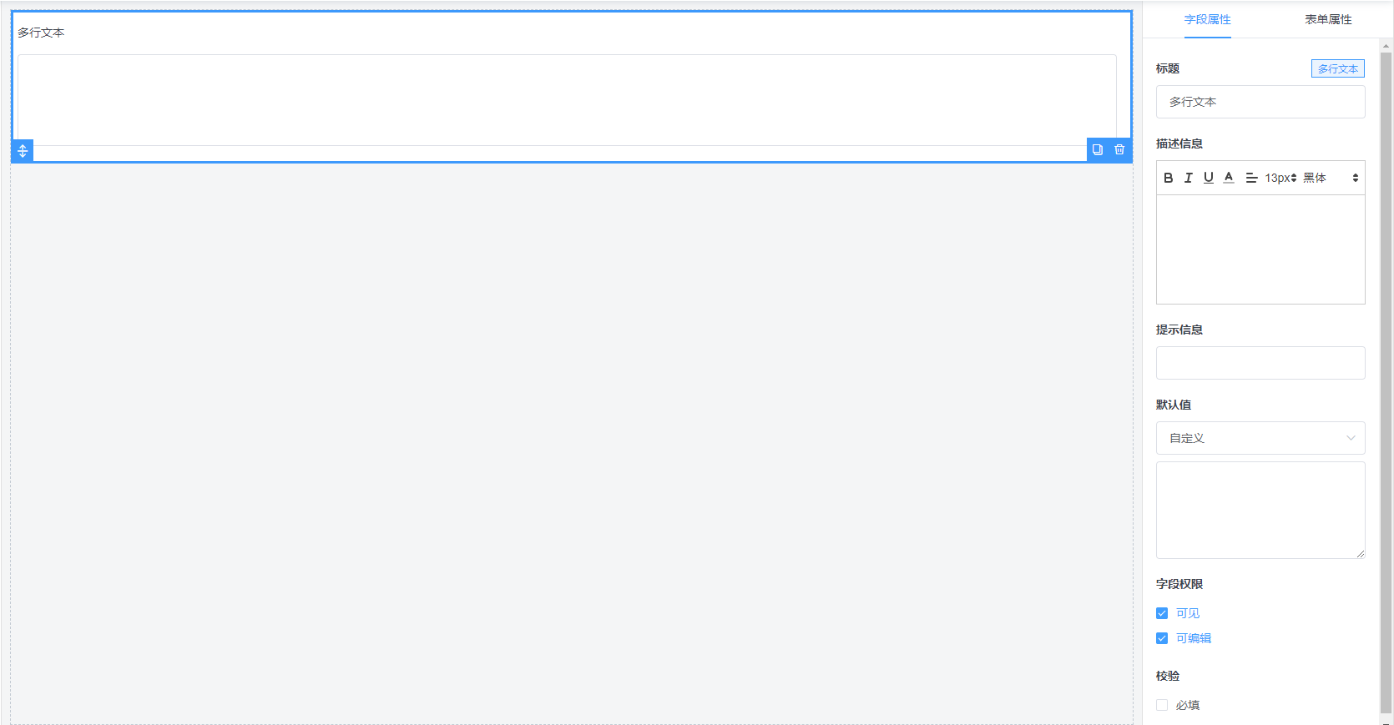The image size is (1394, 725).
Task: Focus the 提示信息 input field
Action: [1260, 363]
